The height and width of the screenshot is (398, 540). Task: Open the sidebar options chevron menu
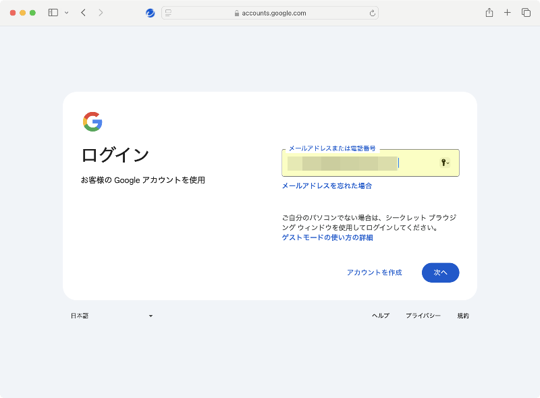tap(66, 13)
